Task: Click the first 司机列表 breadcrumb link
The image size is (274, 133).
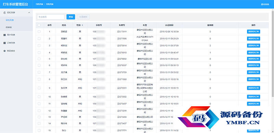Action: coord(39,4)
